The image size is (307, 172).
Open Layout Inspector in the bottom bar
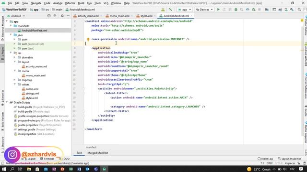coord(289,159)
